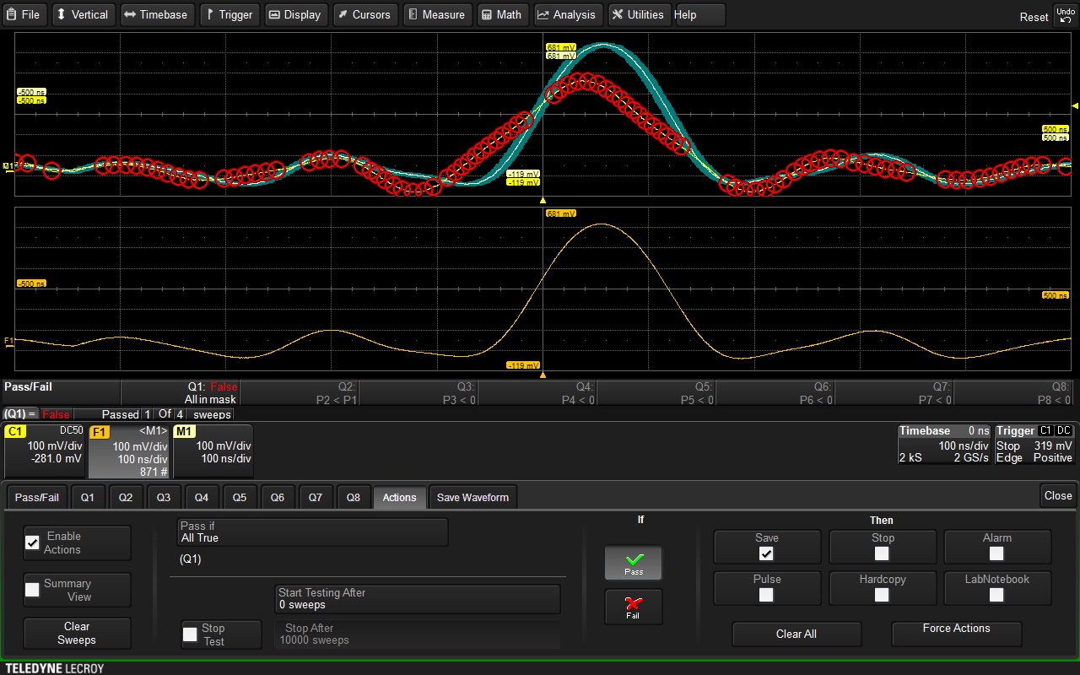The image size is (1080, 675).
Task: Open the Math menu
Action: (x=501, y=14)
